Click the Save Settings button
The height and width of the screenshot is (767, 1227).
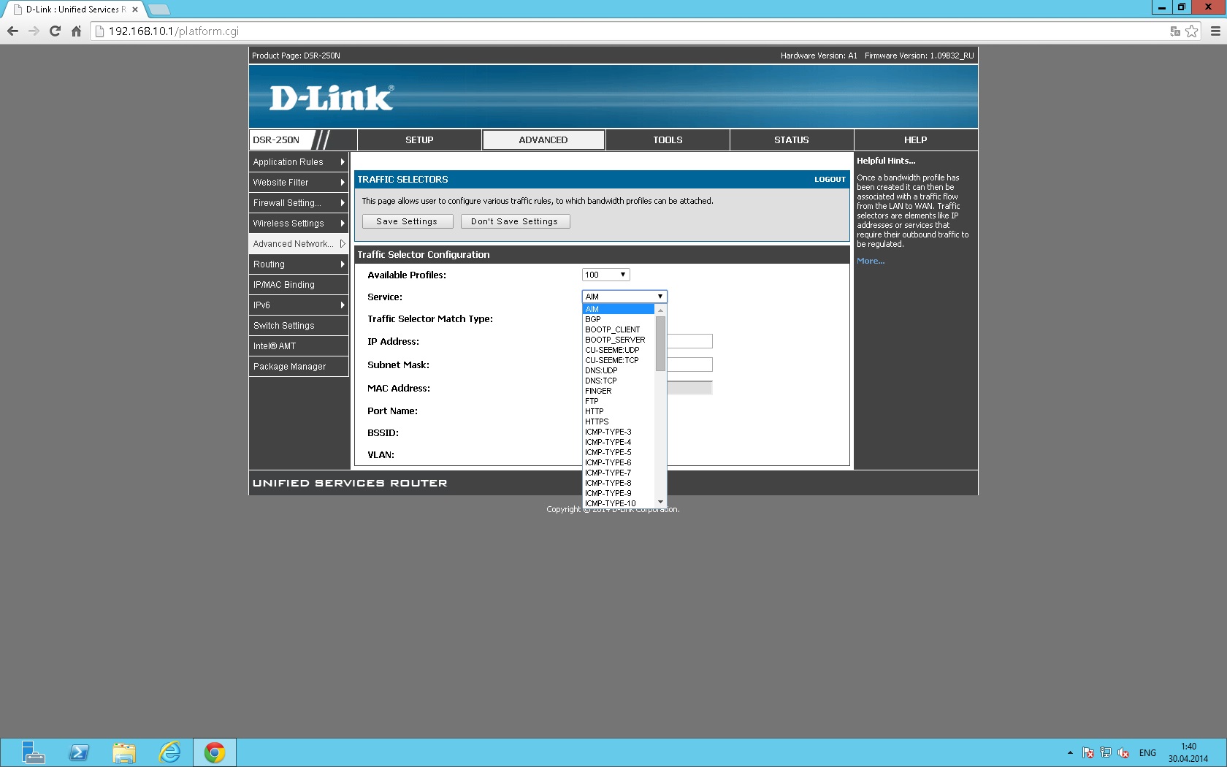pos(408,221)
